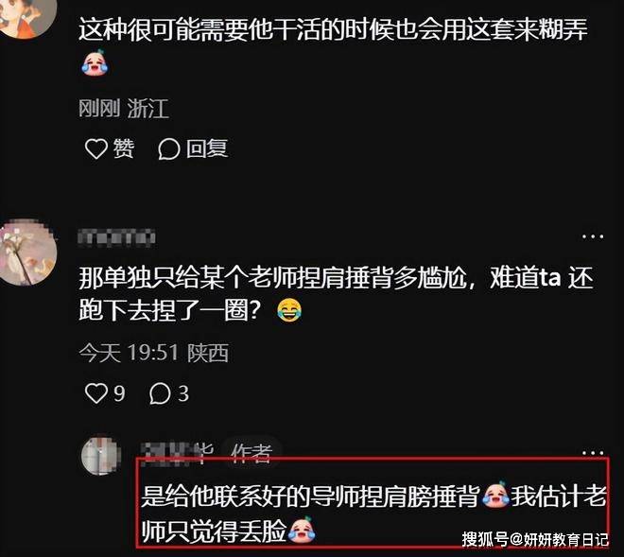The image size is (624, 557).
Task: Open more options dots on author reply
Action: [x=593, y=453]
